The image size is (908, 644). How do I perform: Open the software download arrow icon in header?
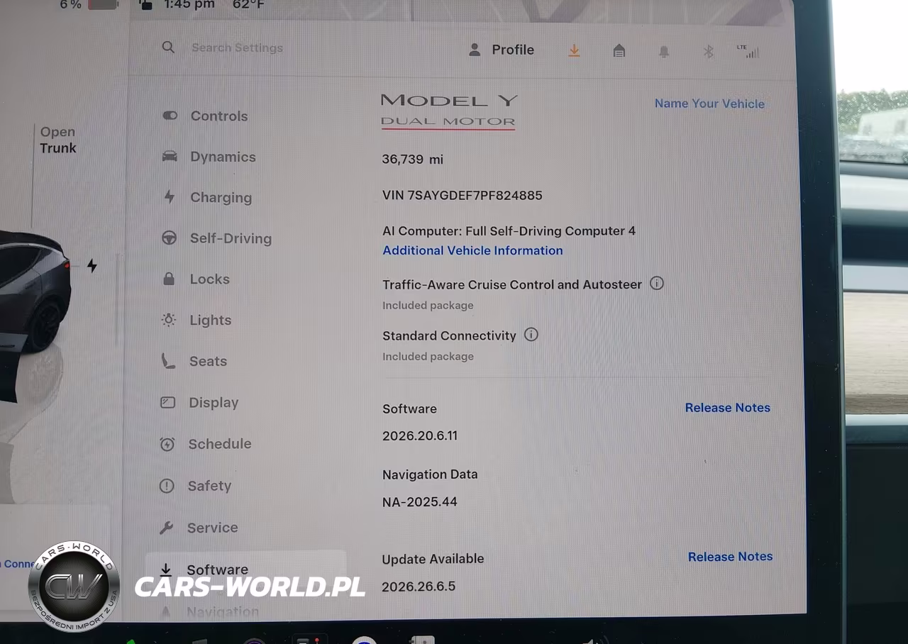click(574, 50)
